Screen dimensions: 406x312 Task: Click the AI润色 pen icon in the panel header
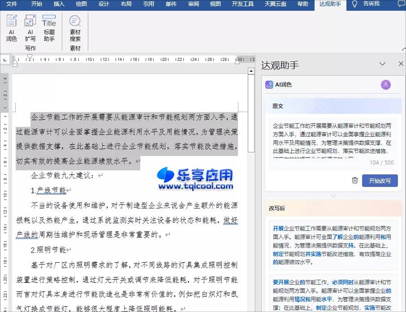[269, 84]
